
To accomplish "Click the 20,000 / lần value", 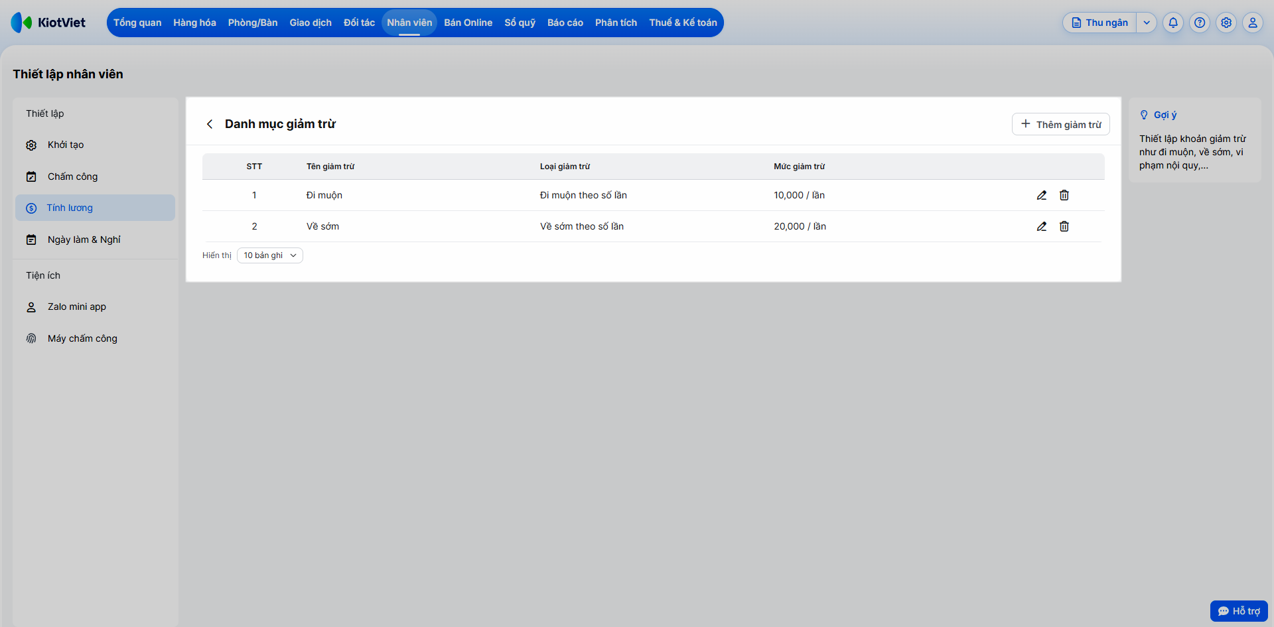I will [x=800, y=226].
